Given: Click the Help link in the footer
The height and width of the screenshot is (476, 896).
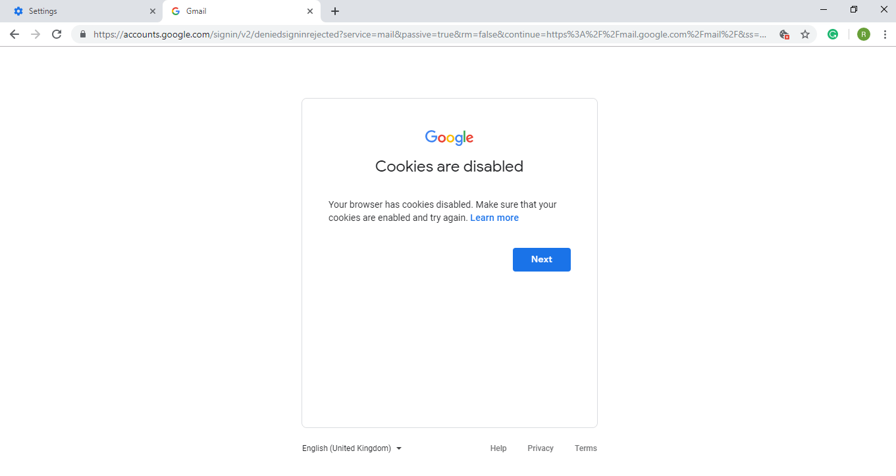Looking at the screenshot, I should [x=498, y=448].
